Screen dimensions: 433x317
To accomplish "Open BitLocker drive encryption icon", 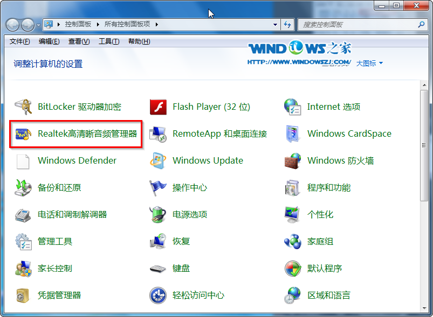I will tap(24, 107).
